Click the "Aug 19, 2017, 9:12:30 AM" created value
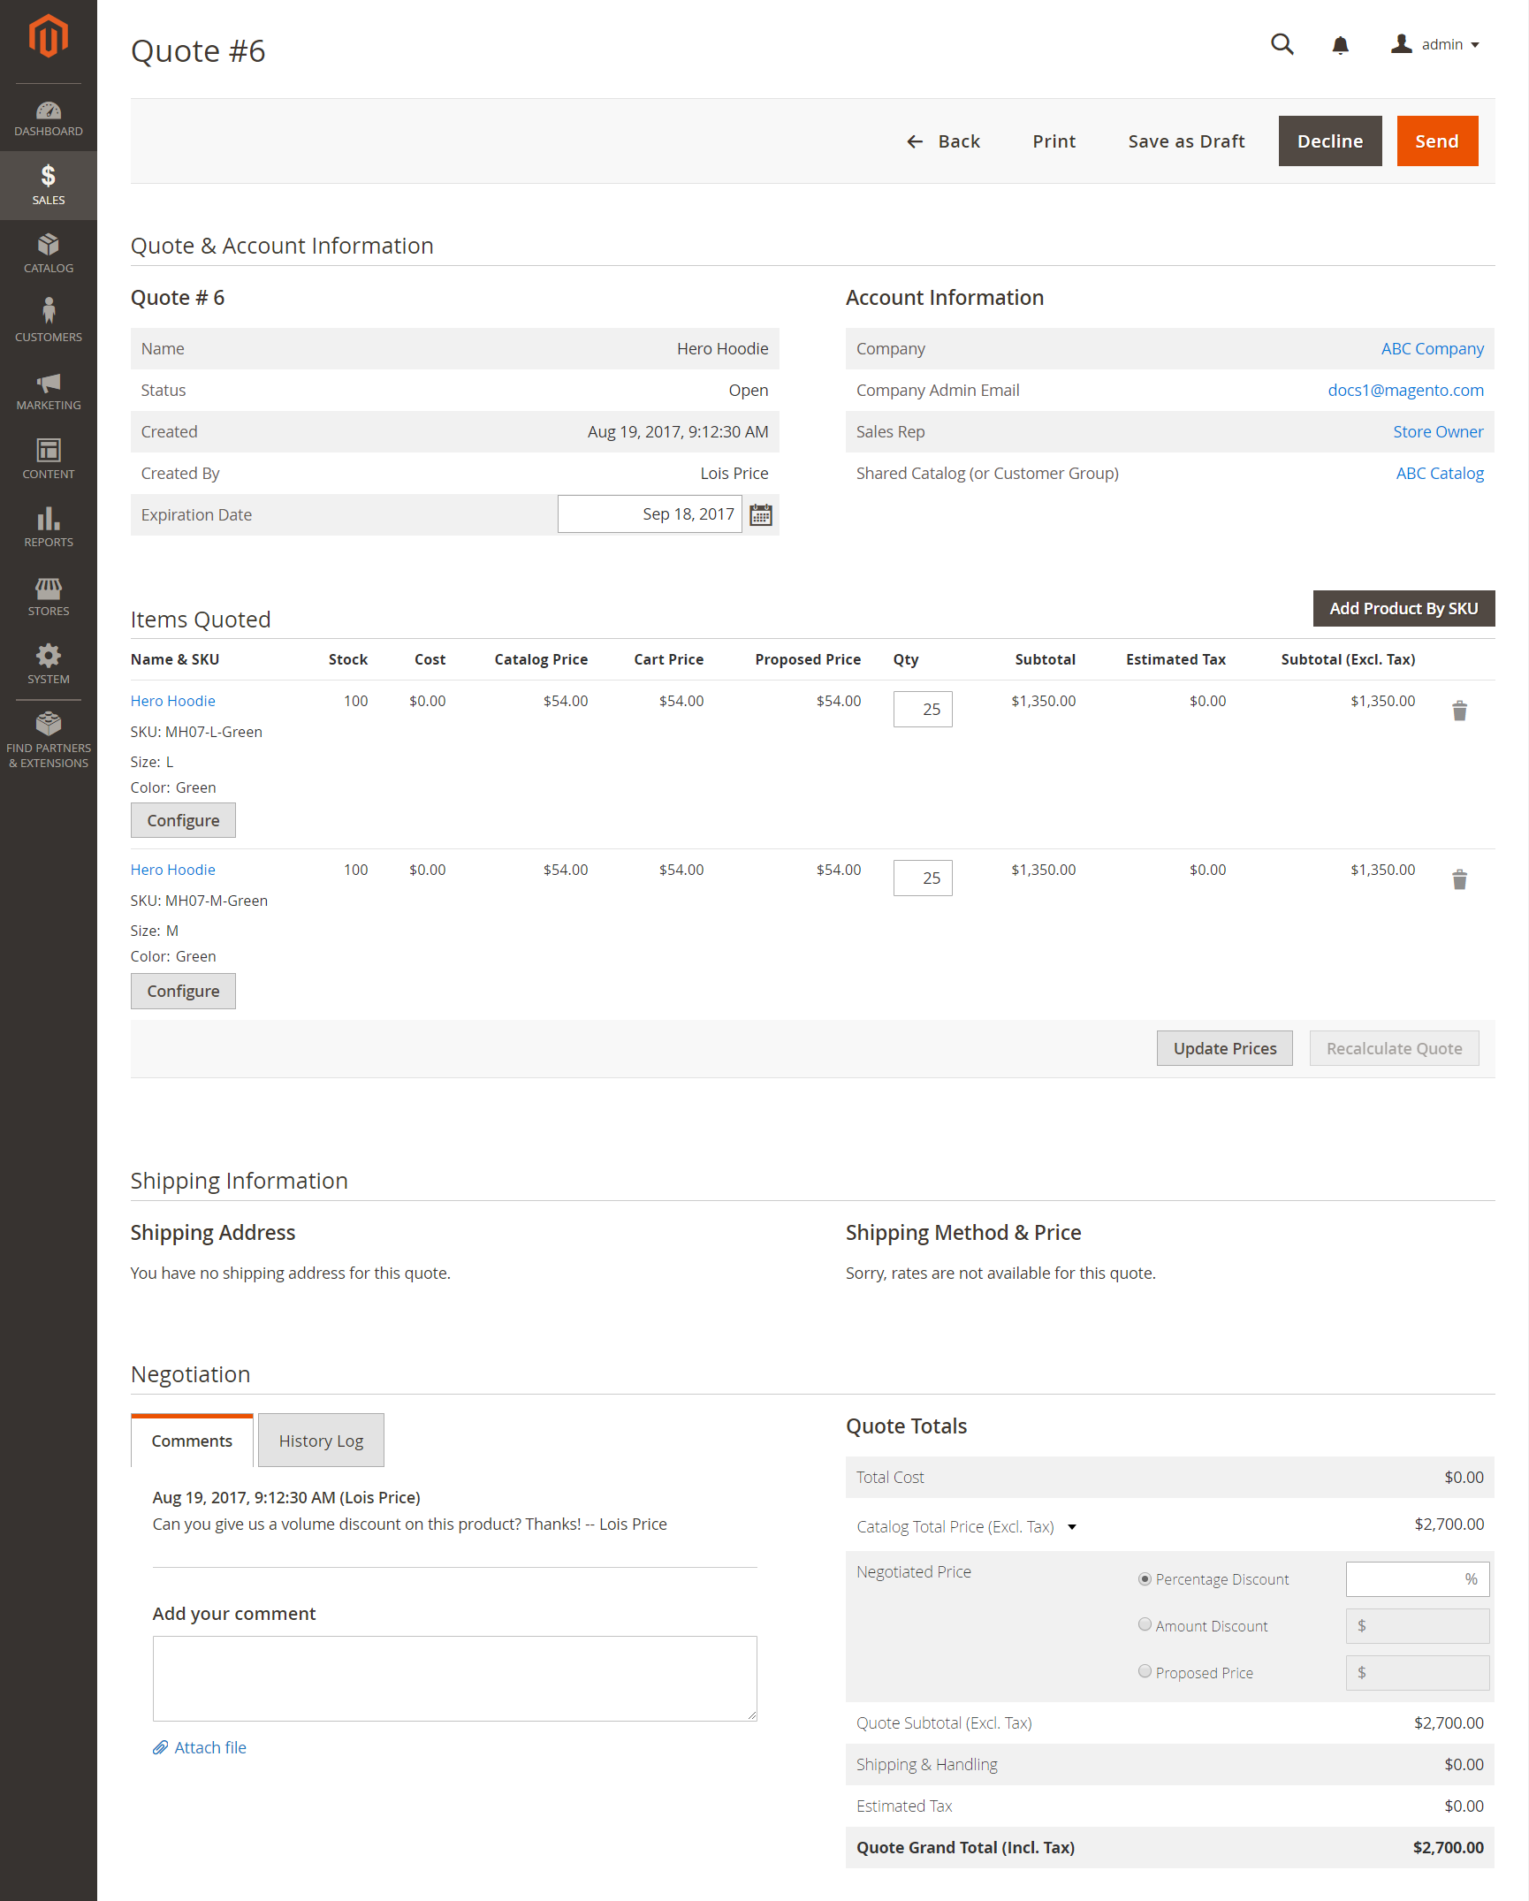The image size is (1529, 1901). [x=678, y=432]
